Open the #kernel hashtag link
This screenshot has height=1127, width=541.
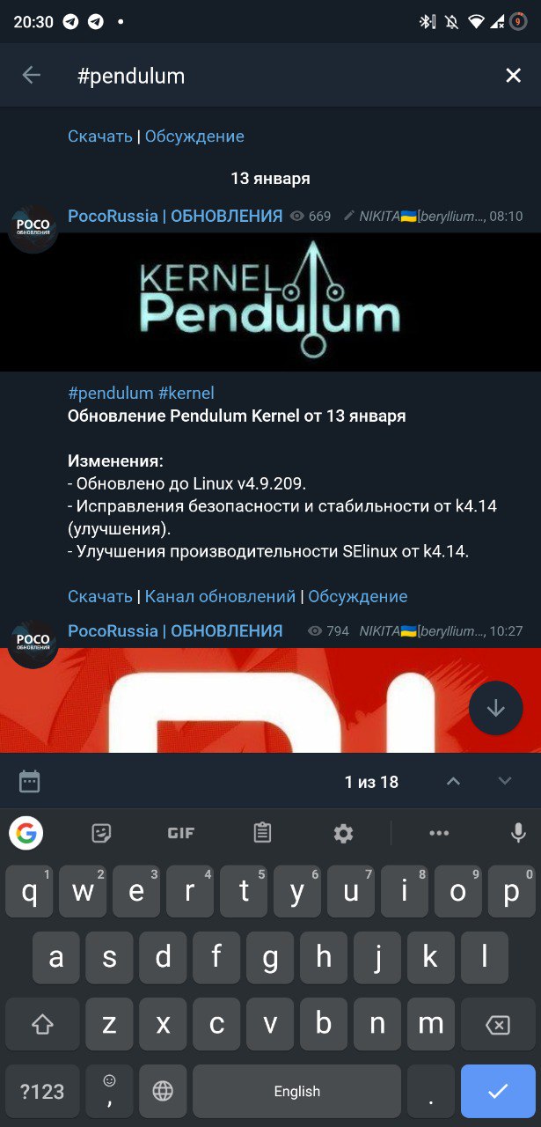[186, 393]
